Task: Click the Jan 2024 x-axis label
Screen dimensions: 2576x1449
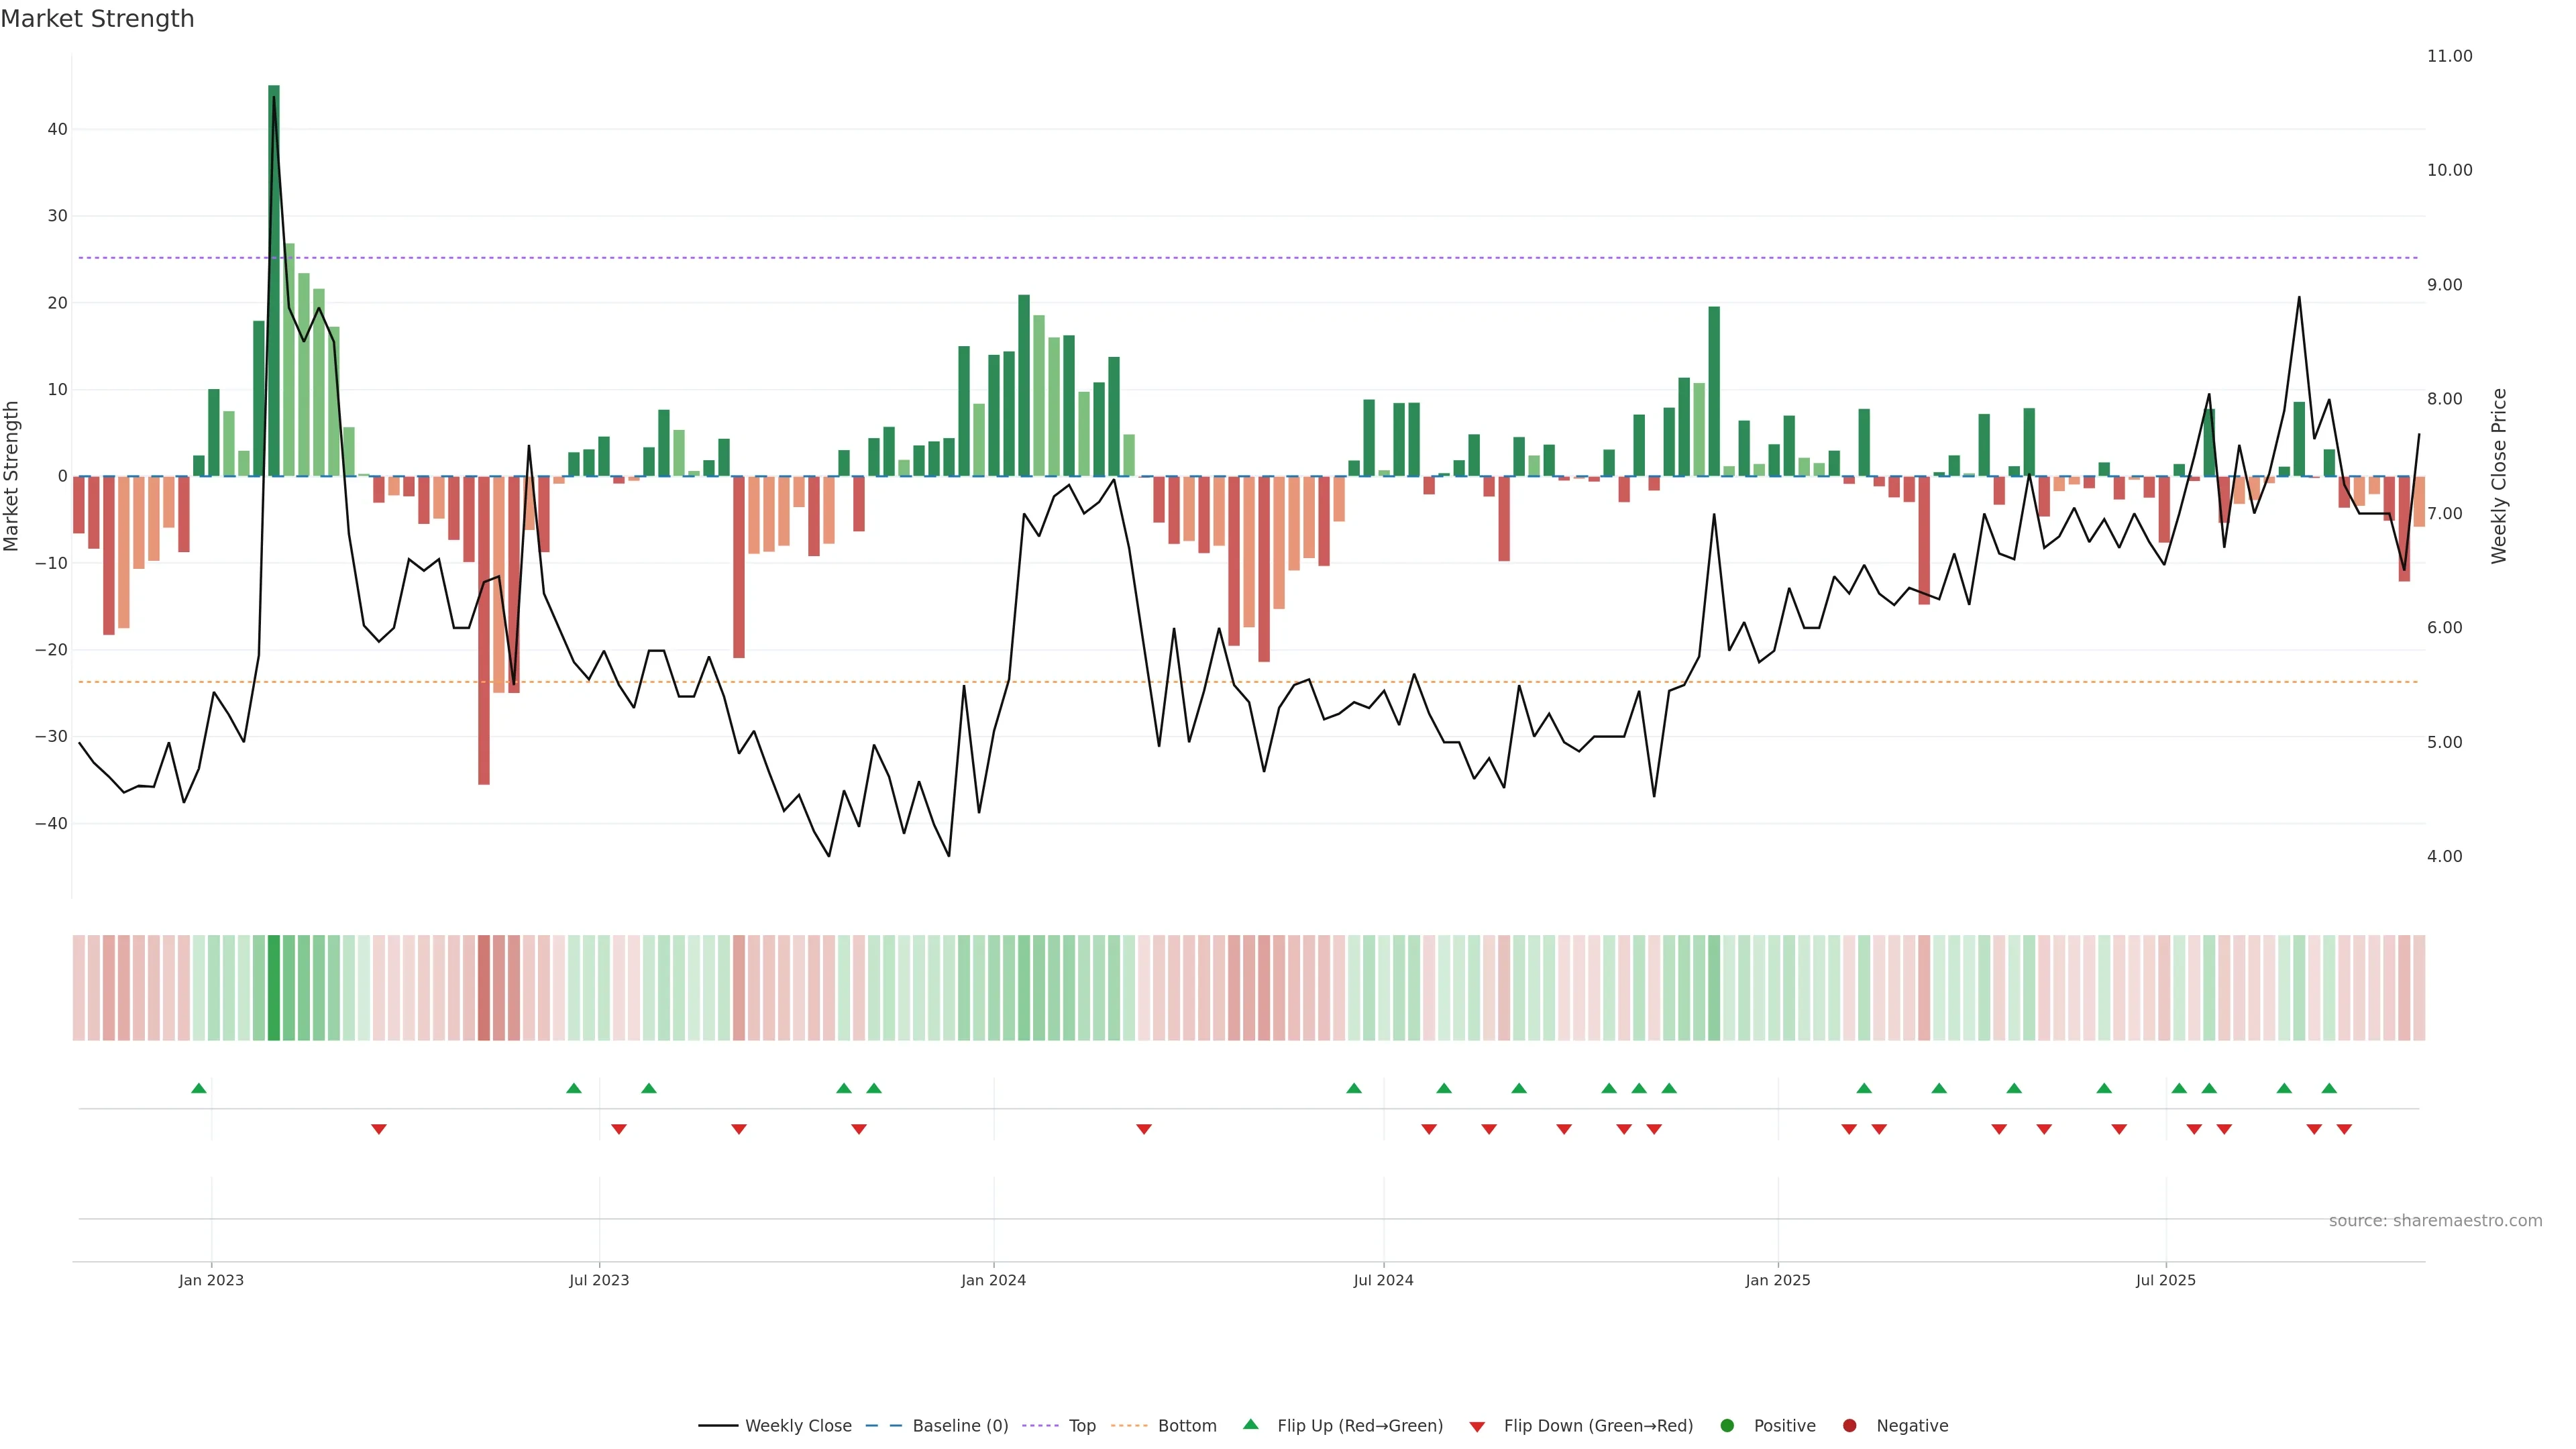Action: point(993,1280)
